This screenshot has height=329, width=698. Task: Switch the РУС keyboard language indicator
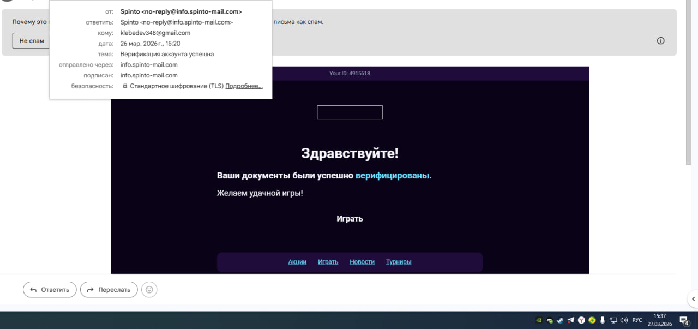(637, 320)
